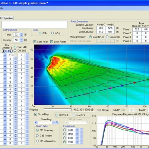This screenshot has height=149, width=149.
Task: Click the Smoothing slider's right arrow
Action: point(57,123)
